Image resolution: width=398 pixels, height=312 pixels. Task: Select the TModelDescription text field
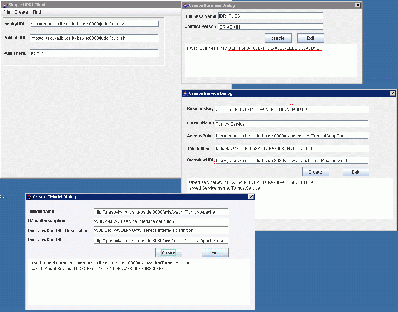[x=161, y=221]
